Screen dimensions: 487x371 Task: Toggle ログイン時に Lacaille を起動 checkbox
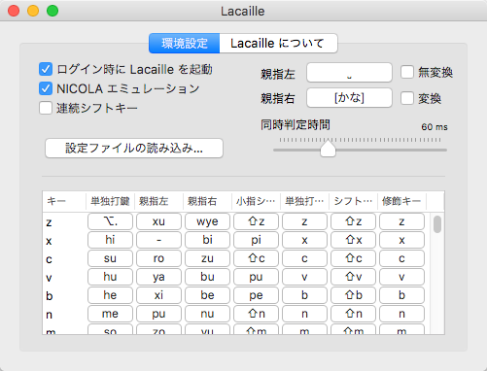46,69
